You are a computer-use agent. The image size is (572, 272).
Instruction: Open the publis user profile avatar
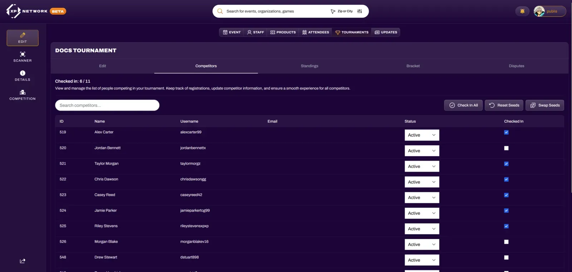[x=539, y=11]
